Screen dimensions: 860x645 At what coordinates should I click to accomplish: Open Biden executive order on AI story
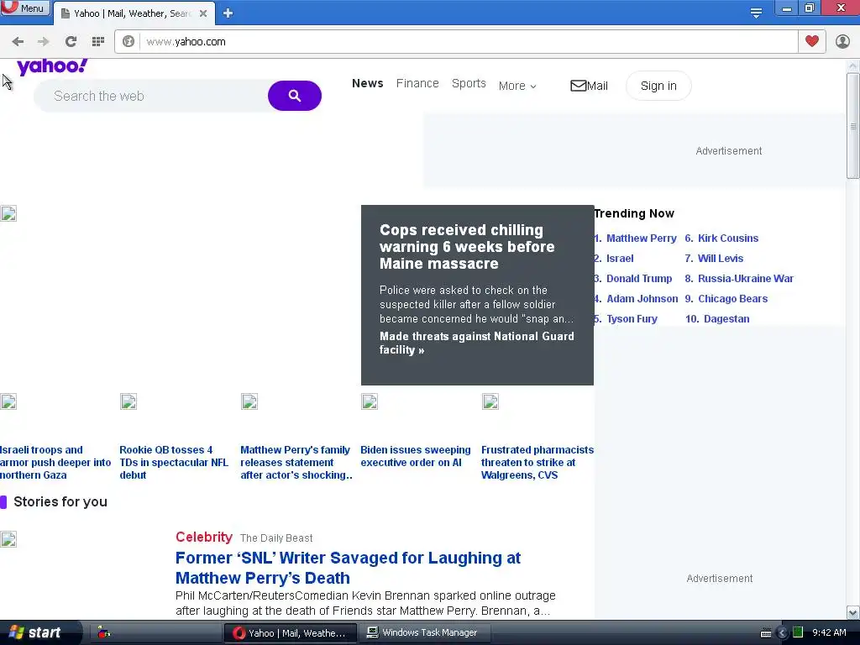tap(415, 456)
